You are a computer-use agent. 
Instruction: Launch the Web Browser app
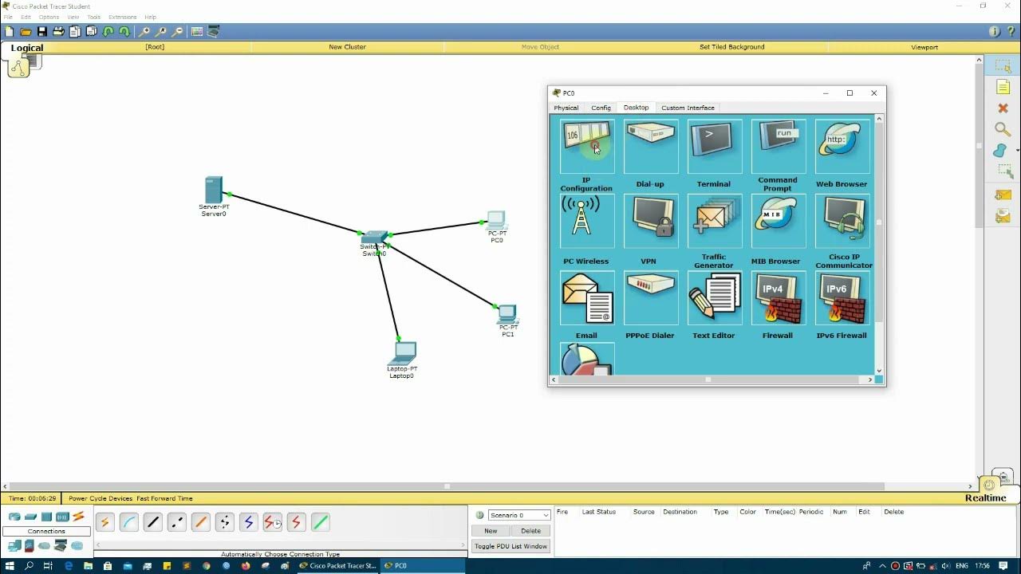(842, 147)
